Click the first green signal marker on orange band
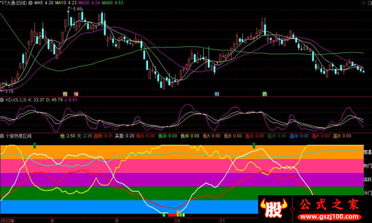 (34, 146)
